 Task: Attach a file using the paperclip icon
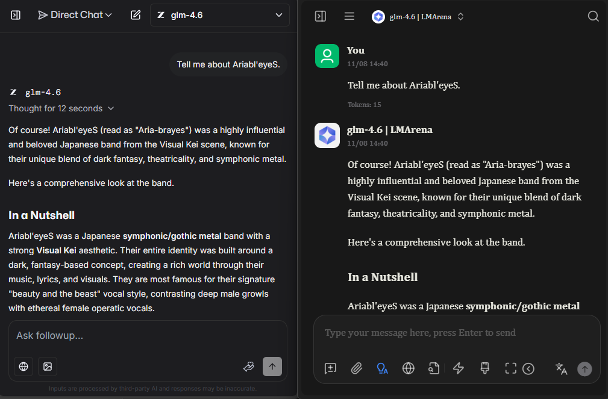[356, 368]
